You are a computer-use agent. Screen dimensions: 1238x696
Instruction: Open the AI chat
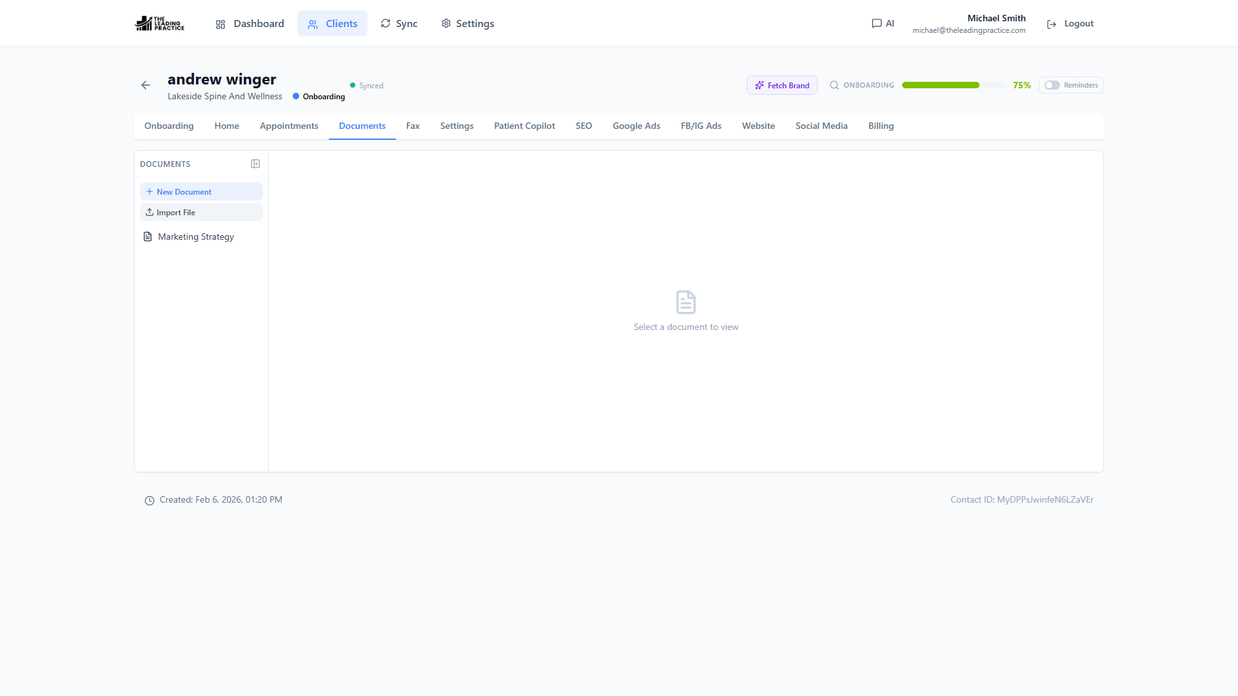pyautogui.click(x=883, y=23)
